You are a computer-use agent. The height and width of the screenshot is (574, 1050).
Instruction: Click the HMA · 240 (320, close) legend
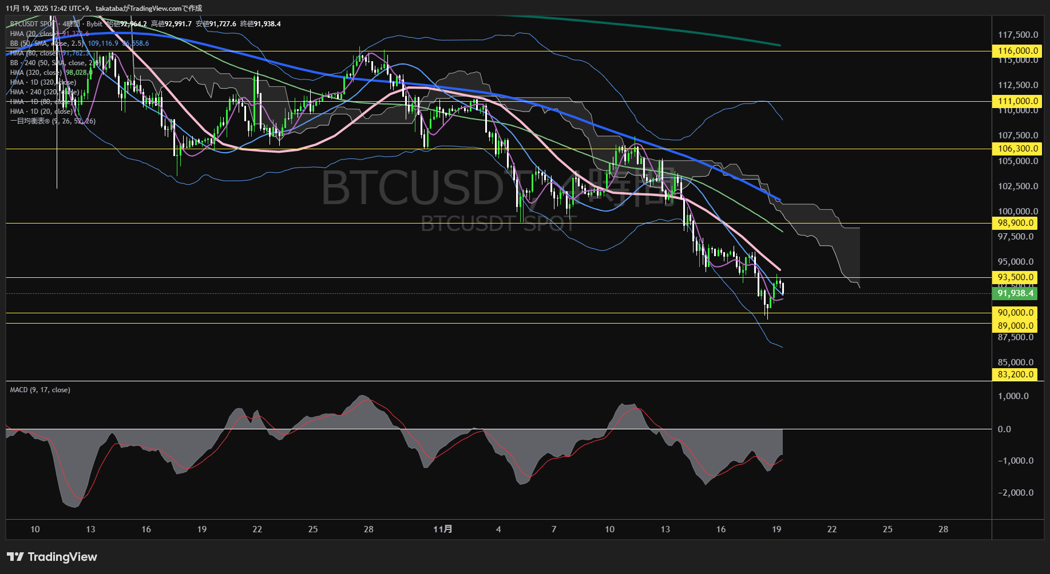click(45, 91)
